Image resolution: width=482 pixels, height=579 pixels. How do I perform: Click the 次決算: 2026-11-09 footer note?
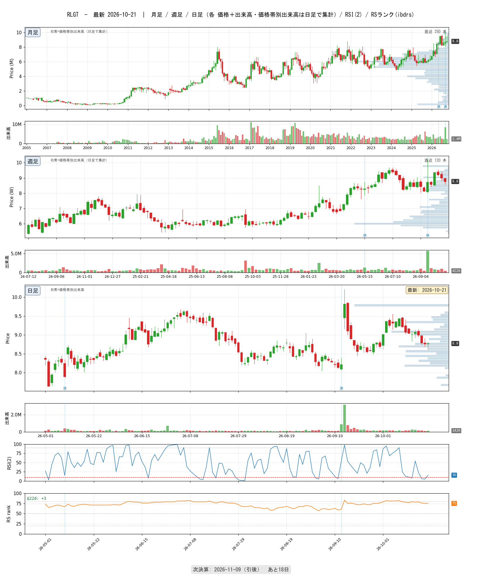coord(241,569)
